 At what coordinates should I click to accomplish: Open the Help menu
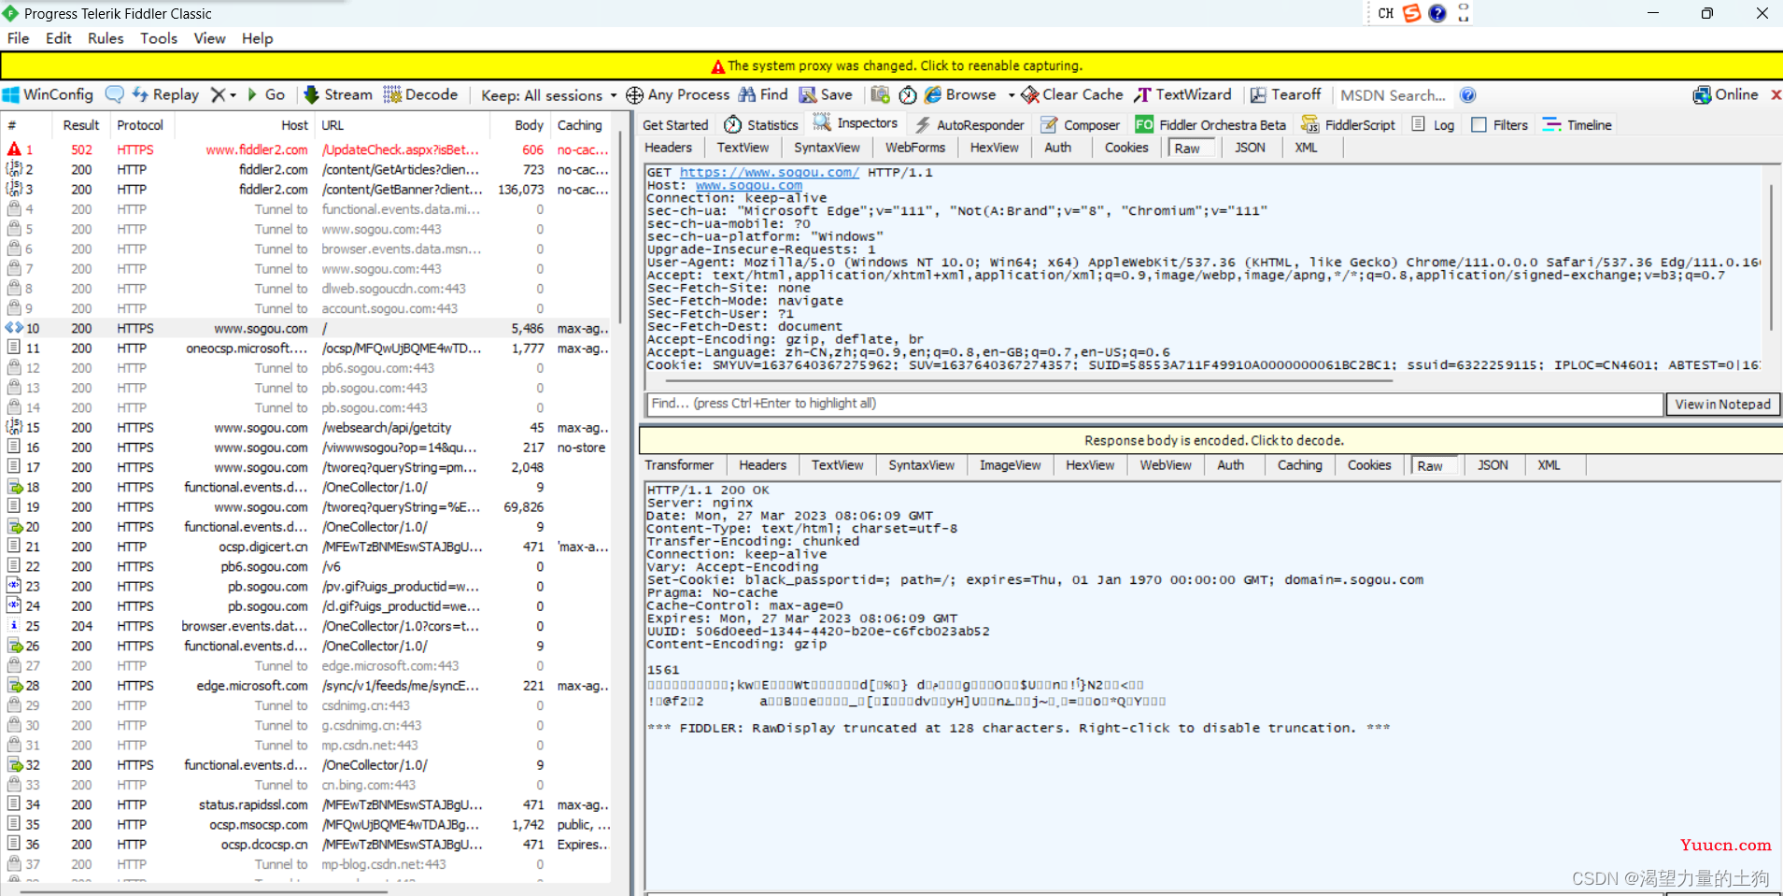click(x=258, y=38)
